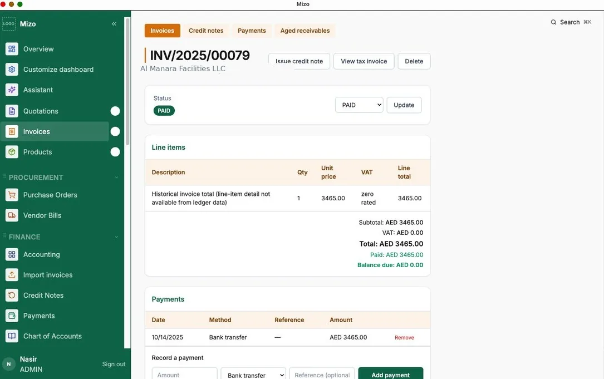Delete this invoice
This screenshot has height=379, width=604.
point(414,61)
